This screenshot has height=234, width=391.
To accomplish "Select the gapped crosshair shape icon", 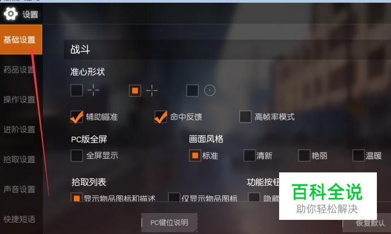I will click(x=93, y=90).
